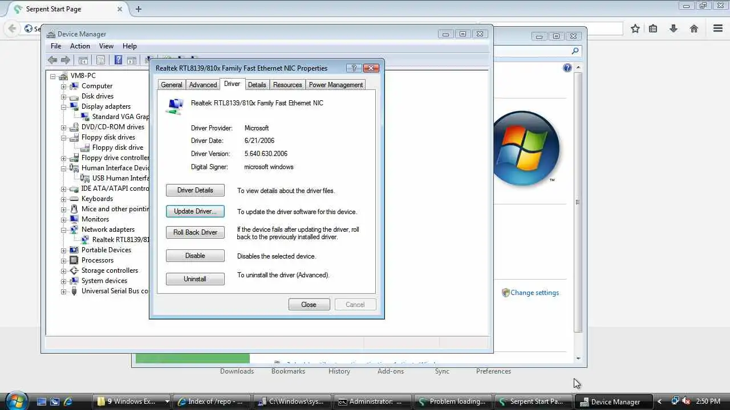Click the Properties sheet icon in Device Manager toolbar

pyautogui.click(x=101, y=60)
